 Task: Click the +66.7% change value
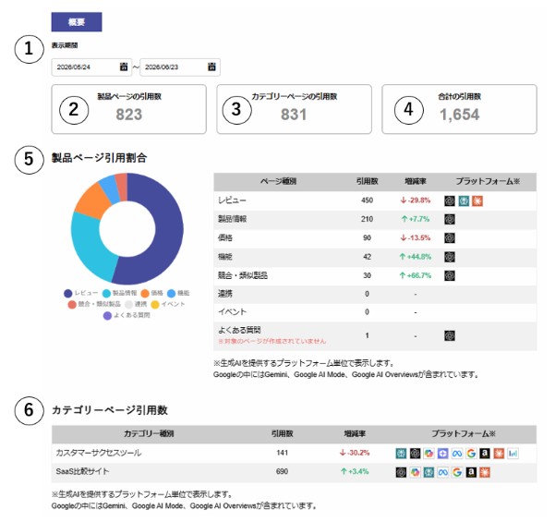(x=416, y=275)
